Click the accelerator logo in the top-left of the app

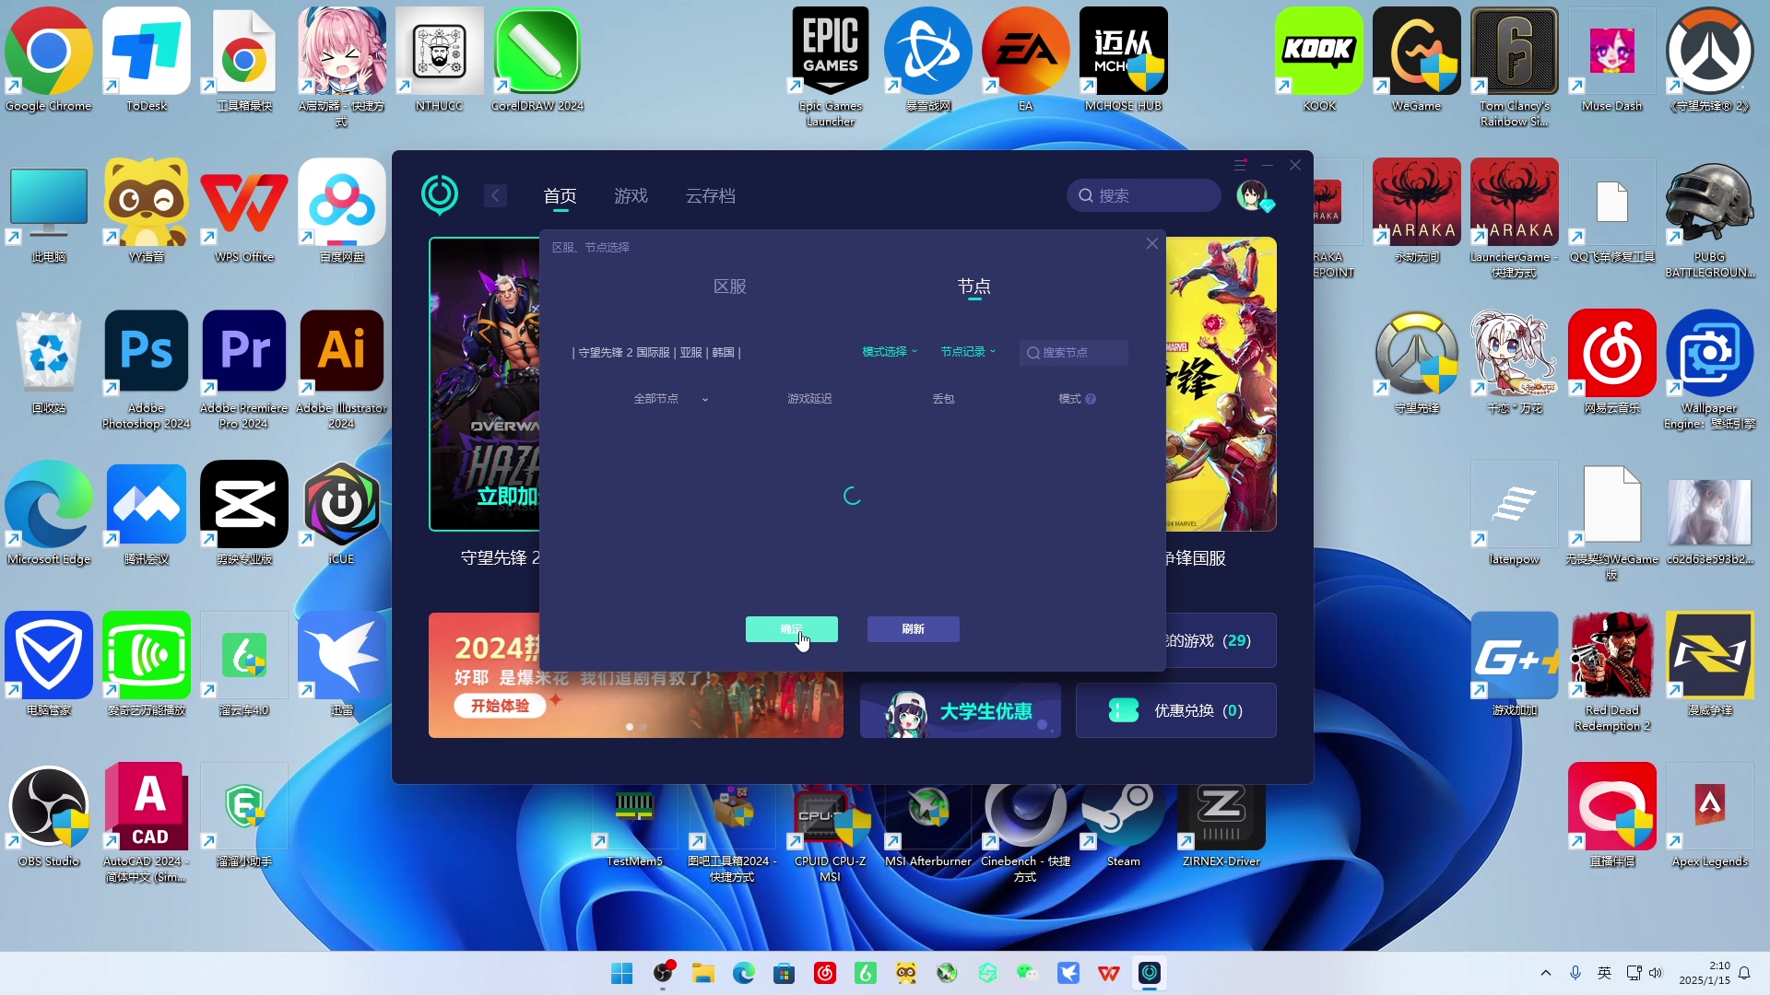[x=440, y=194]
